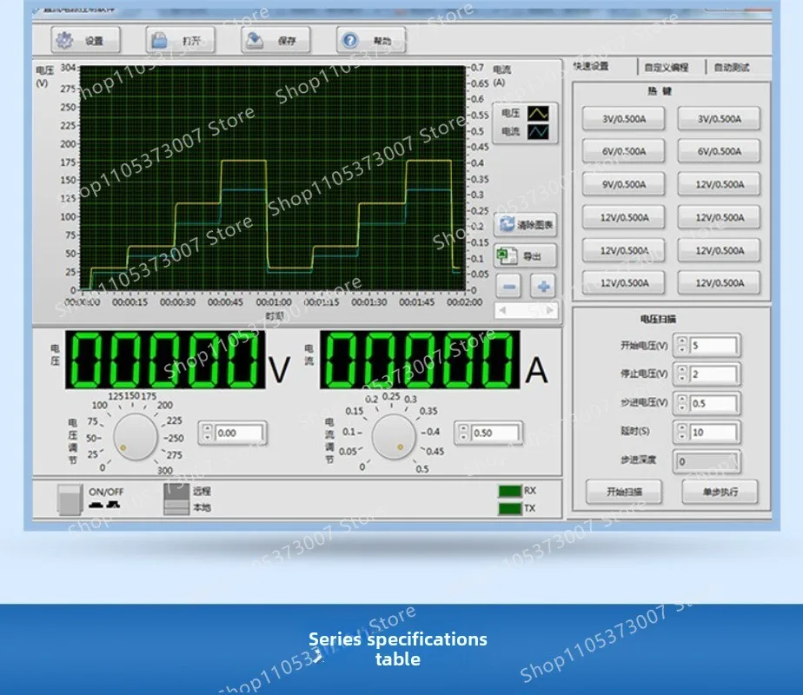
Task: Click the 电流调节 current adjustment knob
Action: pyautogui.click(x=394, y=438)
